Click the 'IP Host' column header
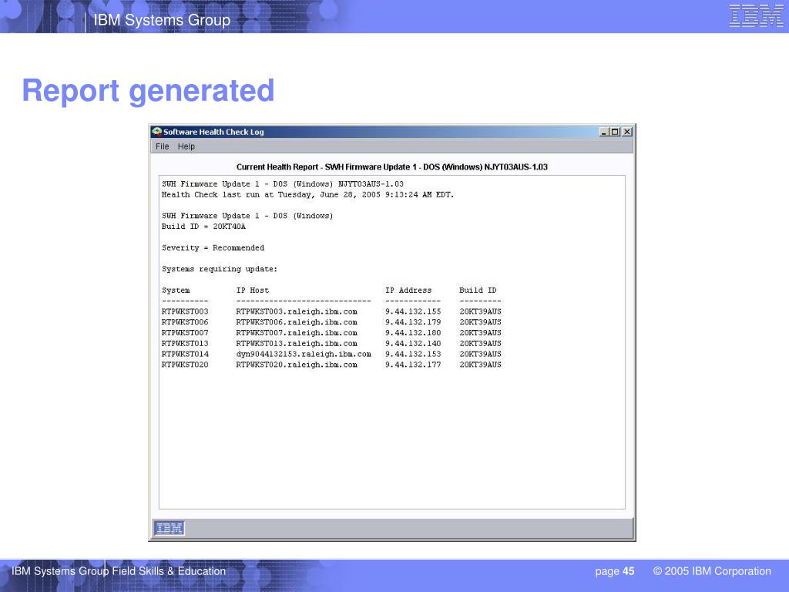 click(x=253, y=291)
